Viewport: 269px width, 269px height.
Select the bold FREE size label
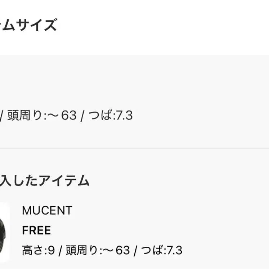[36, 230]
